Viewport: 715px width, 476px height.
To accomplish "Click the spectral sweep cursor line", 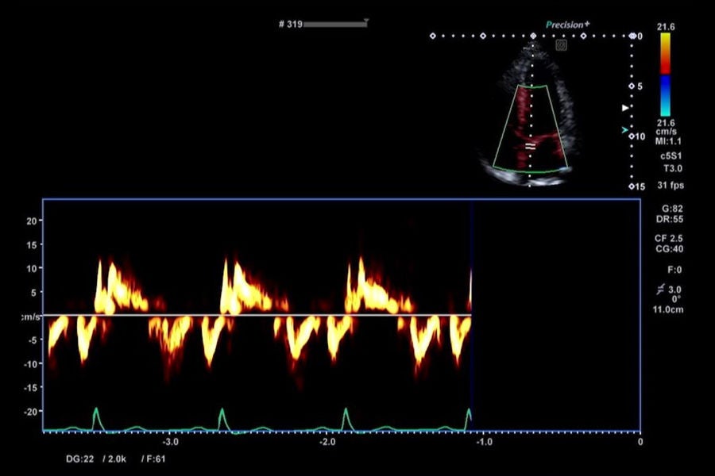I will tap(471, 315).
